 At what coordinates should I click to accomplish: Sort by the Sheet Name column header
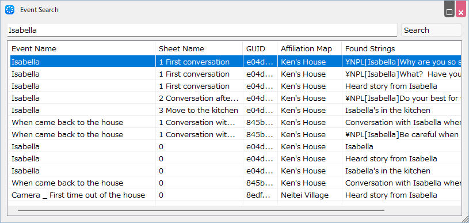point(199,48)
